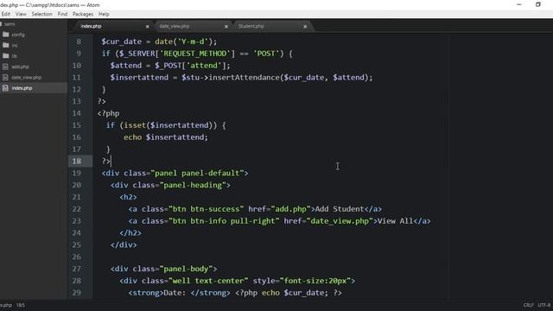The width and height of the screenshot is (553, 311).
Task: Click 'panel-heading' class string
Action: (x=193, y=185)
